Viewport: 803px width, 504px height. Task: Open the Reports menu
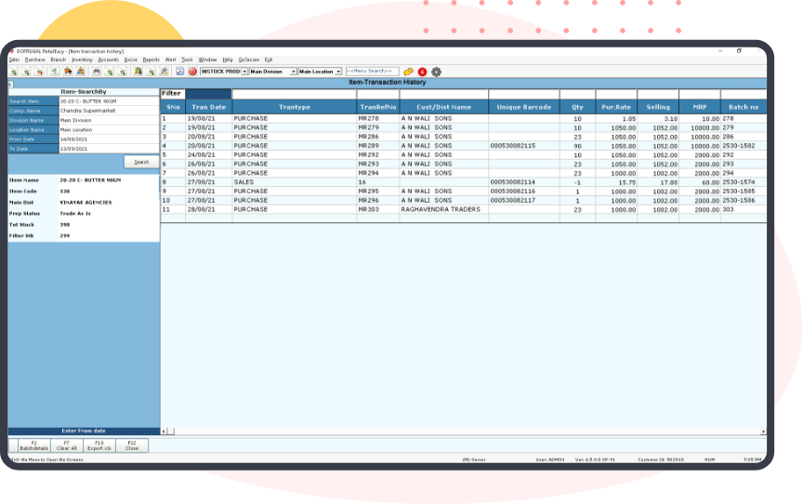pos(151,59)
